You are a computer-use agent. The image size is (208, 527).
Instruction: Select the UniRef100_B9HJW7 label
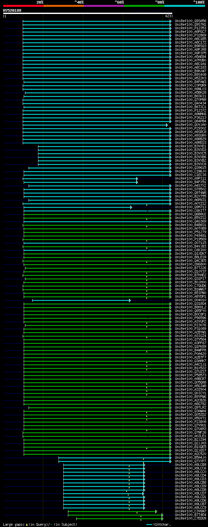tap(190, 71)
